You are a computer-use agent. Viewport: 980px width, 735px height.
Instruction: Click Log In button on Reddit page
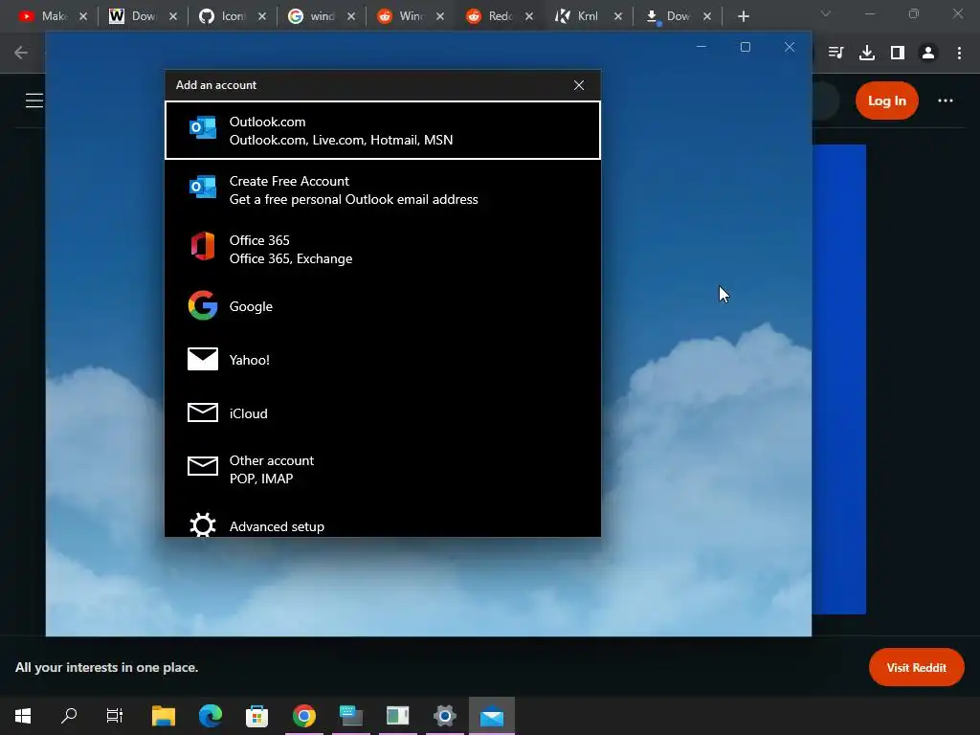pos(886,100)
